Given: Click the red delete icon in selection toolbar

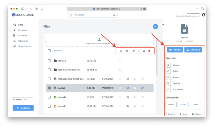Looking at the screenshot, I should point(149,51).
